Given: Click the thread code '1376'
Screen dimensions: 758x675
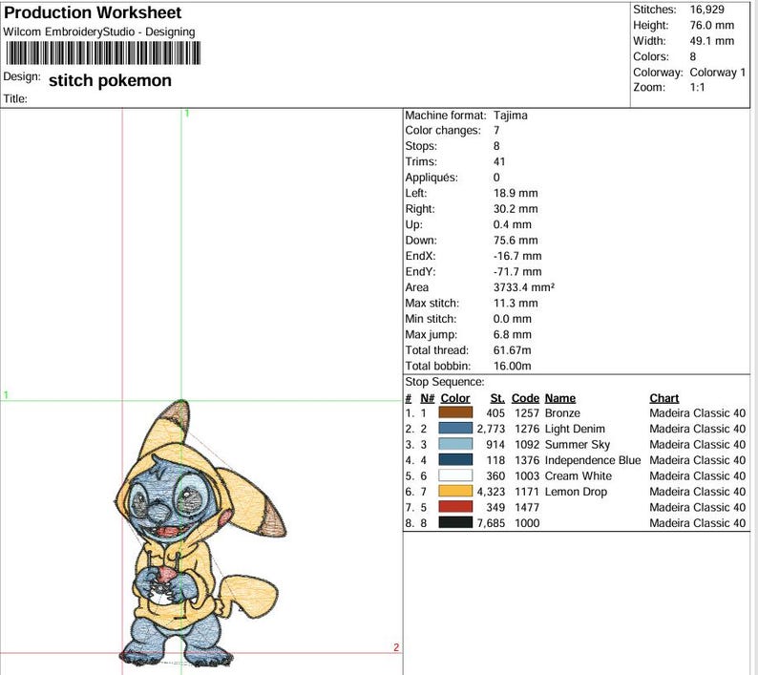Looking at the screenshot, I should click(x=527, y=460).
